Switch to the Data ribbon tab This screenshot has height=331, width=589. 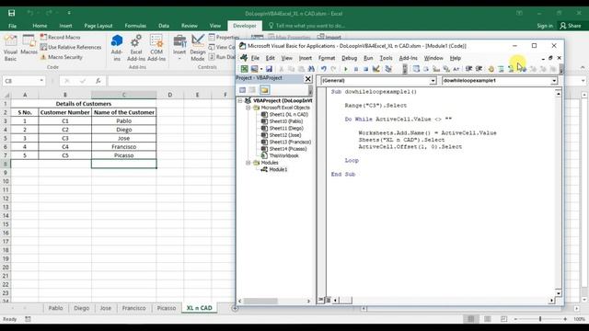[x=164, y=26]
